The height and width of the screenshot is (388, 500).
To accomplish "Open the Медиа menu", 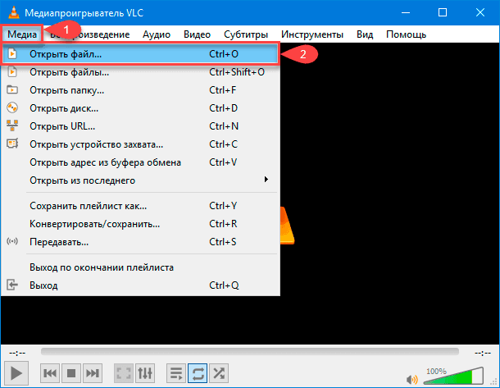I will click(x=22, y=34).
